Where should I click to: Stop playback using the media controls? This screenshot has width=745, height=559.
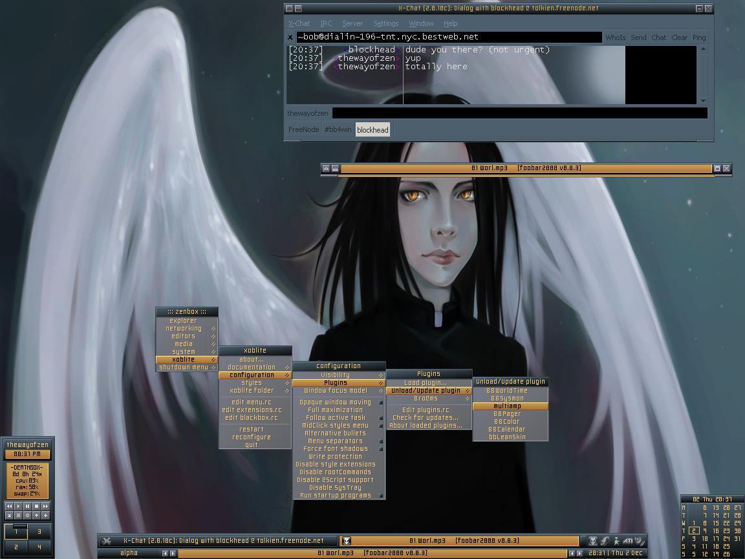[36, 506]
